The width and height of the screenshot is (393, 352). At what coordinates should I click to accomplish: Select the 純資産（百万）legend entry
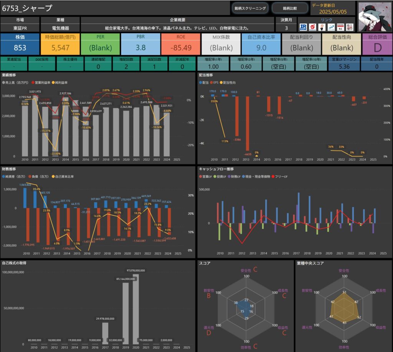14,177
